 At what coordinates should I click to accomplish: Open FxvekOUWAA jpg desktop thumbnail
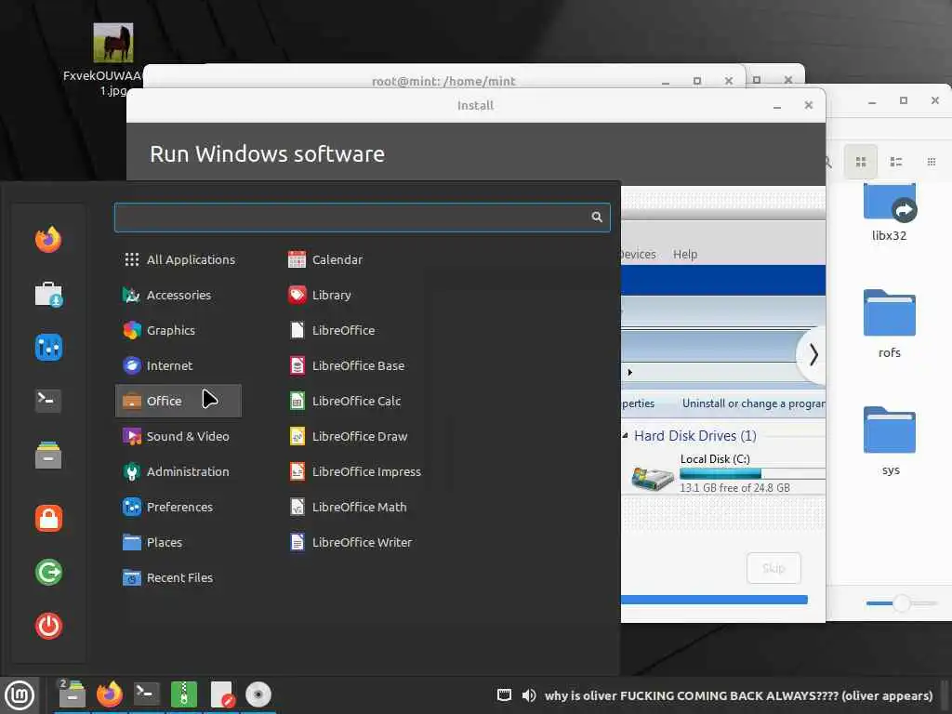pos(112,43)
